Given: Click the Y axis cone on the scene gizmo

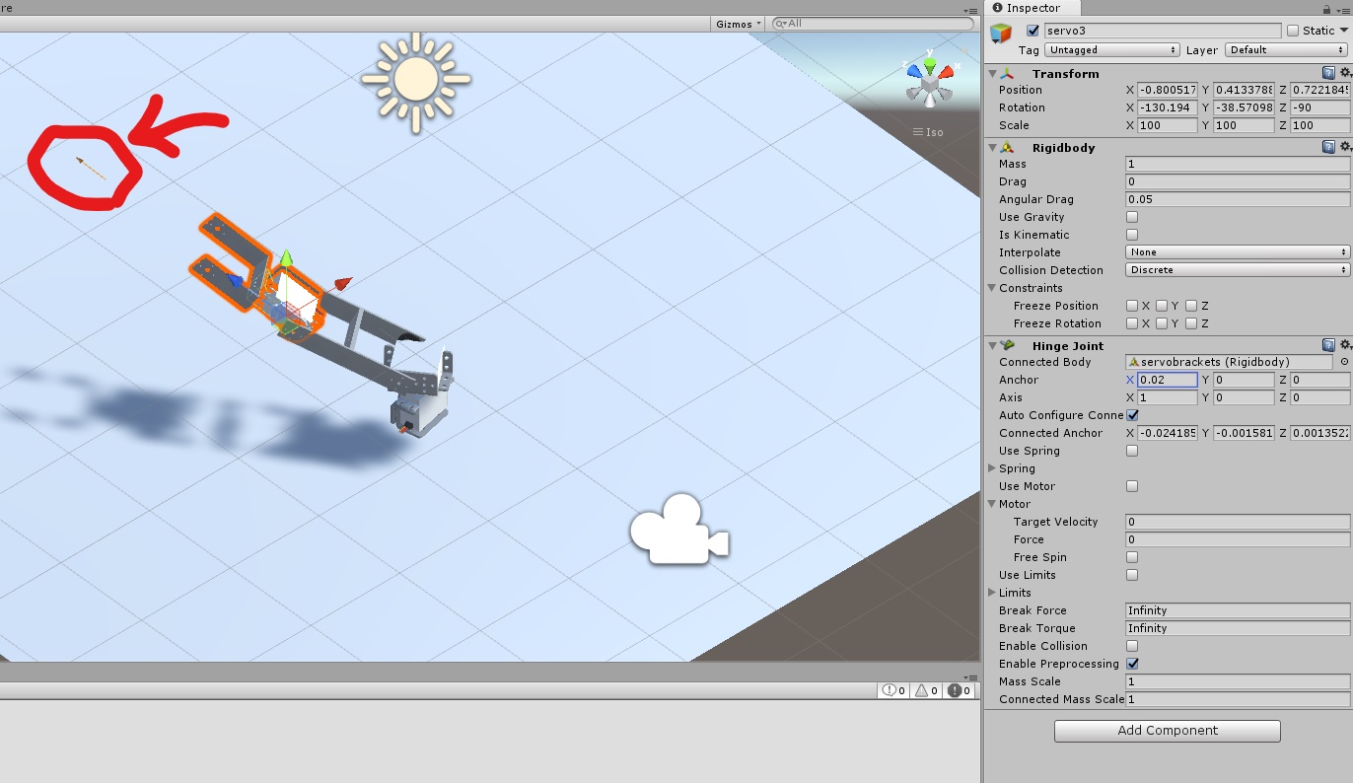Looking at the screenshot, I should (928, 67).
